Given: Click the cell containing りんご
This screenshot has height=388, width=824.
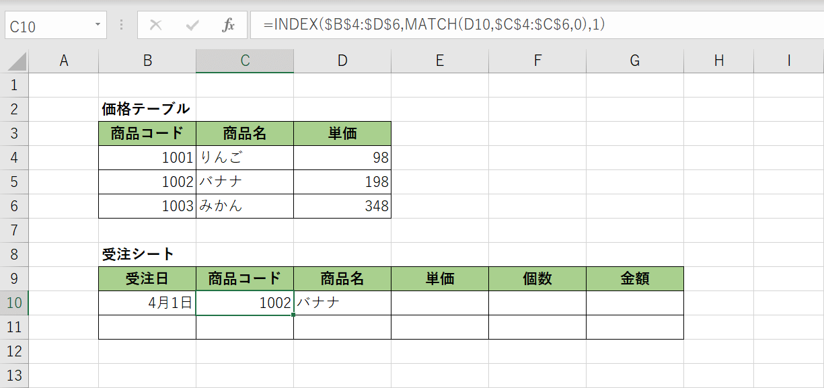Looking at the screenshot, I should 245,158.
